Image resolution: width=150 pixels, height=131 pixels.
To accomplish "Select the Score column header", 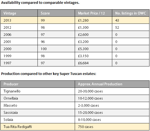I will [x=56, y=13].
